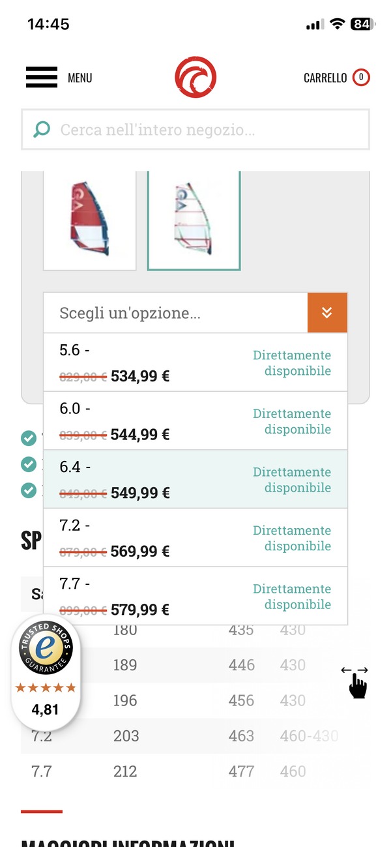The image size is (391, 847).
Task: Tap the red wave store logo
Action: pos(195,77)
